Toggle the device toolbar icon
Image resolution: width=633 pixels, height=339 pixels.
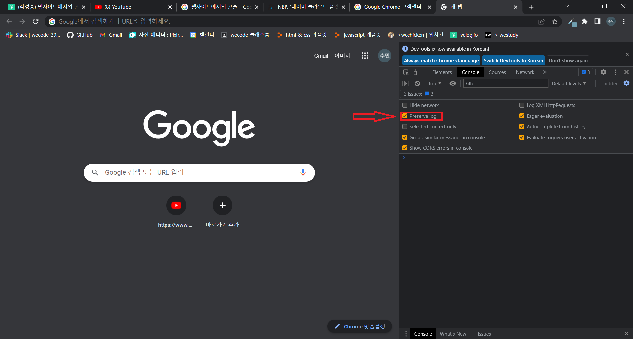coord(417,72)
